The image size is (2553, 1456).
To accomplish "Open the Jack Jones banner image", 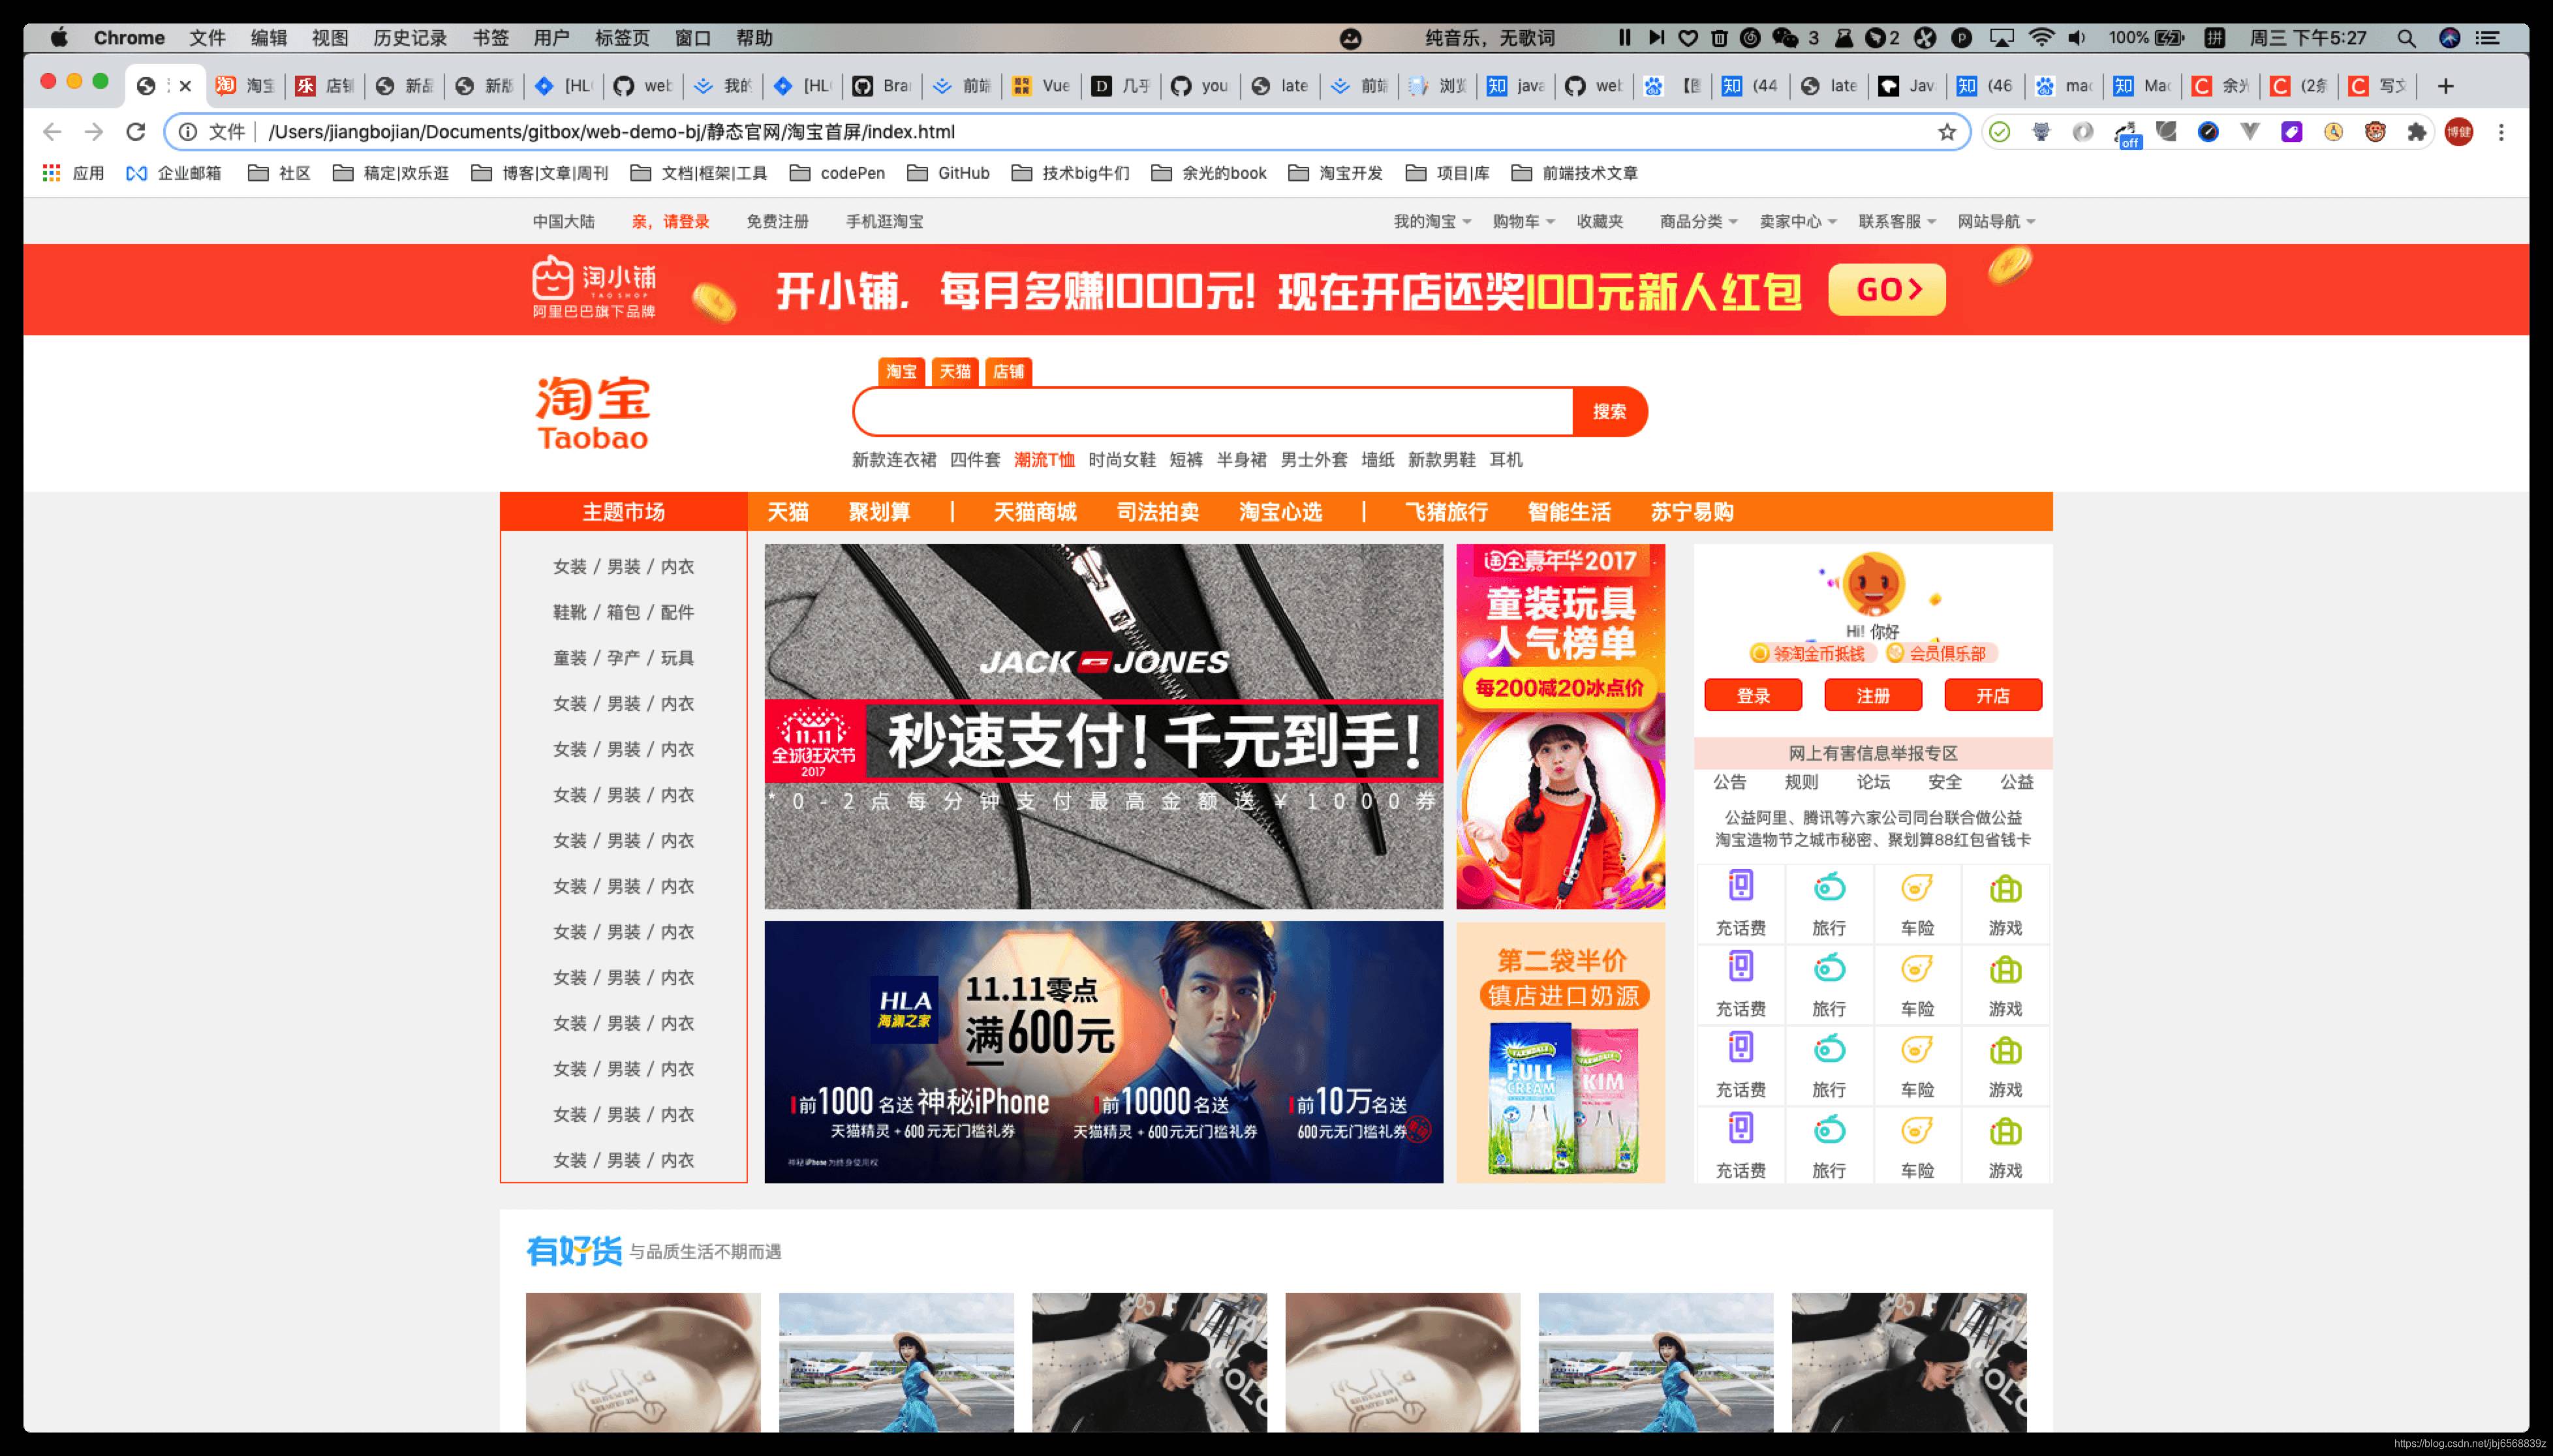I will (x=1104, y=727).
